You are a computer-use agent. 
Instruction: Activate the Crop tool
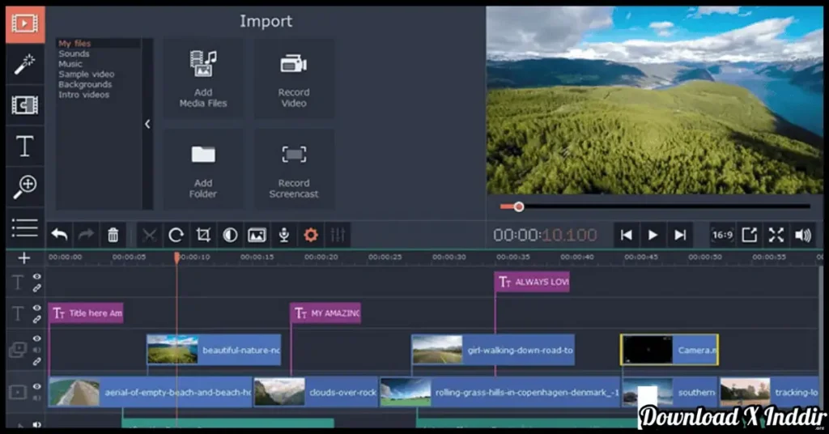click(x=203, y=235)
